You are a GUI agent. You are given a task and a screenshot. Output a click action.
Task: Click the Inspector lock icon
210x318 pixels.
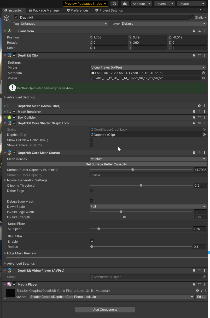200,10
